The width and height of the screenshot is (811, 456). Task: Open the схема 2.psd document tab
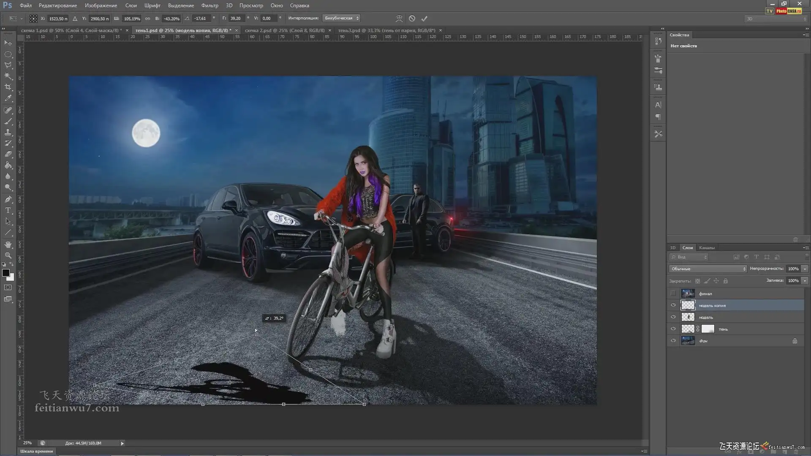point(285,30)
